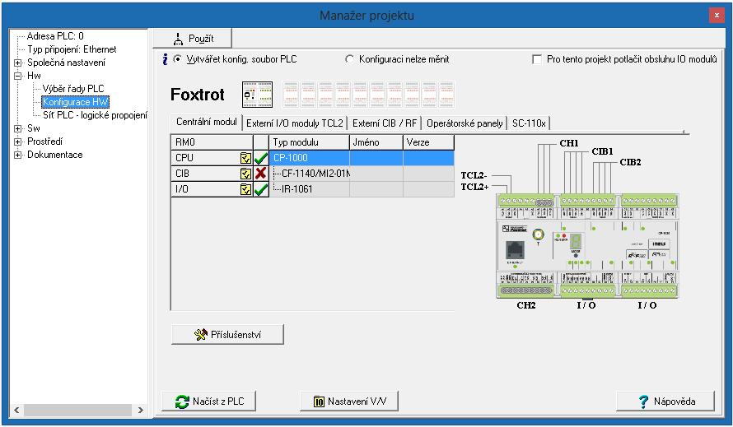This screenshot has height=427, width=733.
Task: Click the CPU row settings icon
Action: pyautogui.click(x=245, y=158)
